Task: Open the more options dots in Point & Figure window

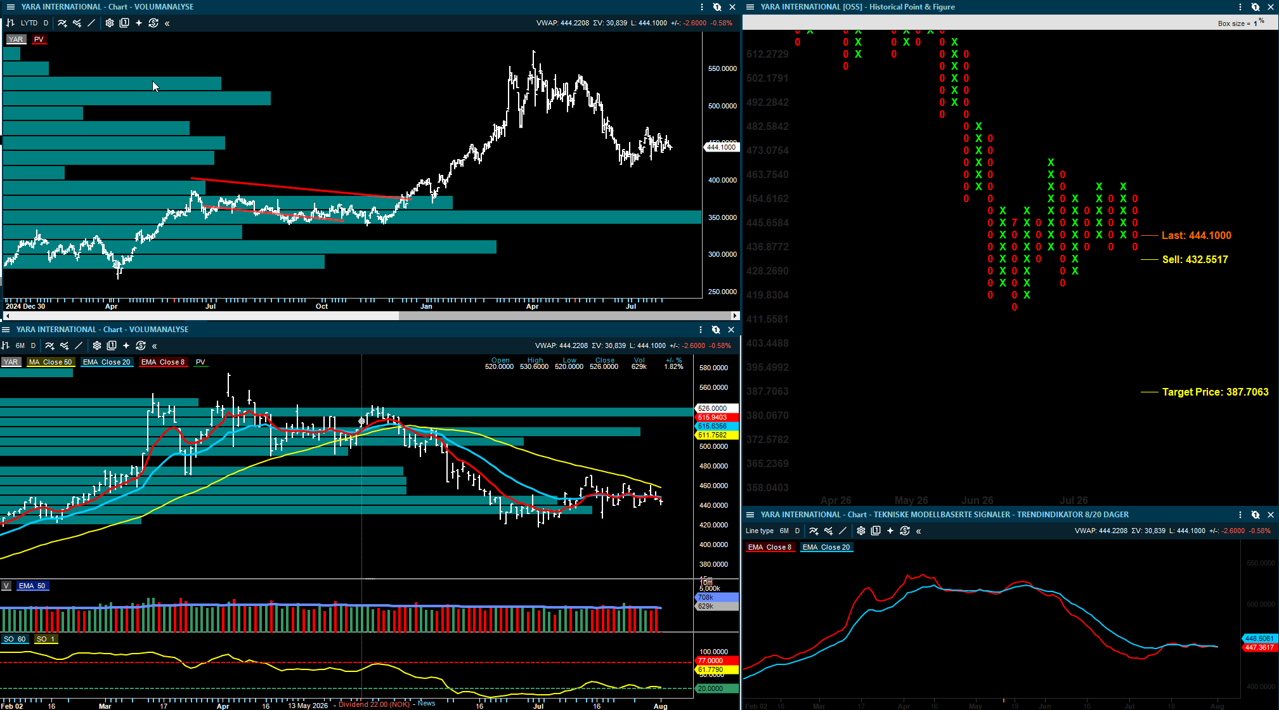Action: 1240,7
